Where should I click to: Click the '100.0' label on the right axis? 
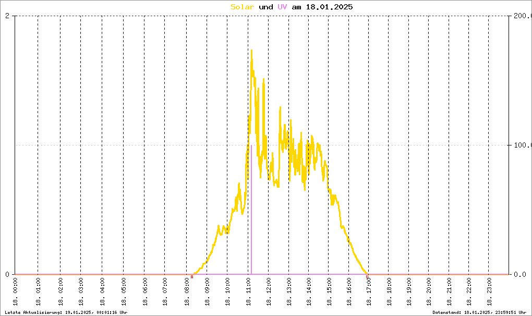pyautogui.click(x=523, y=145)
